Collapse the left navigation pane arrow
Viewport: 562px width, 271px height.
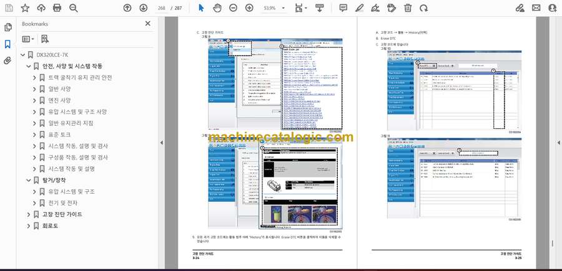[161, 143]
